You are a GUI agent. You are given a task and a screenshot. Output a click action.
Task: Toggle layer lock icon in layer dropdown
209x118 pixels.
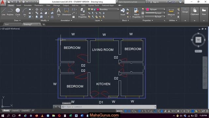[94, 10]
